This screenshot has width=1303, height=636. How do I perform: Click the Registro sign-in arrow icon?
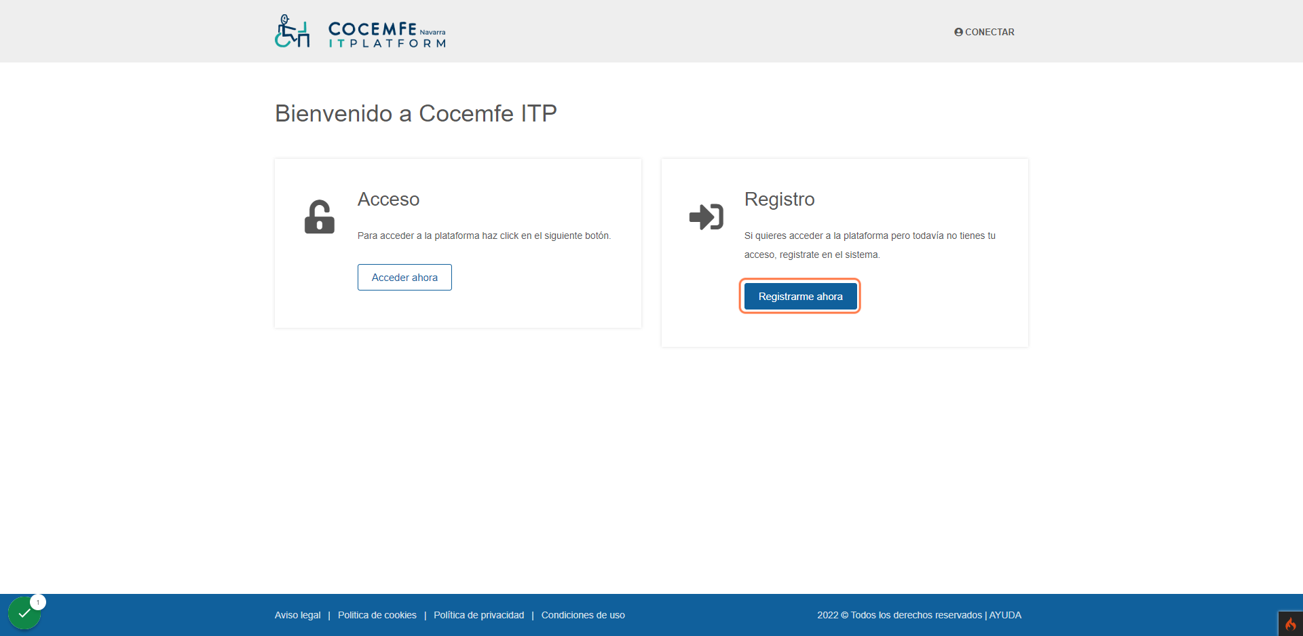[706, 217]
